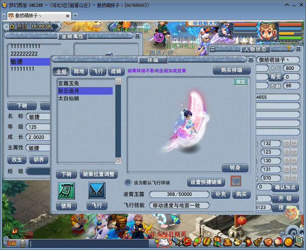This screenshot has width=306, height=250.
Task: Click plus stepper next to value 132
Action: point(286,143)
